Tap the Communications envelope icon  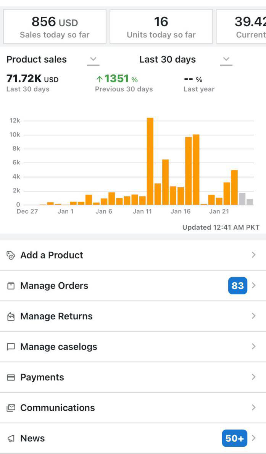point(11,408)
